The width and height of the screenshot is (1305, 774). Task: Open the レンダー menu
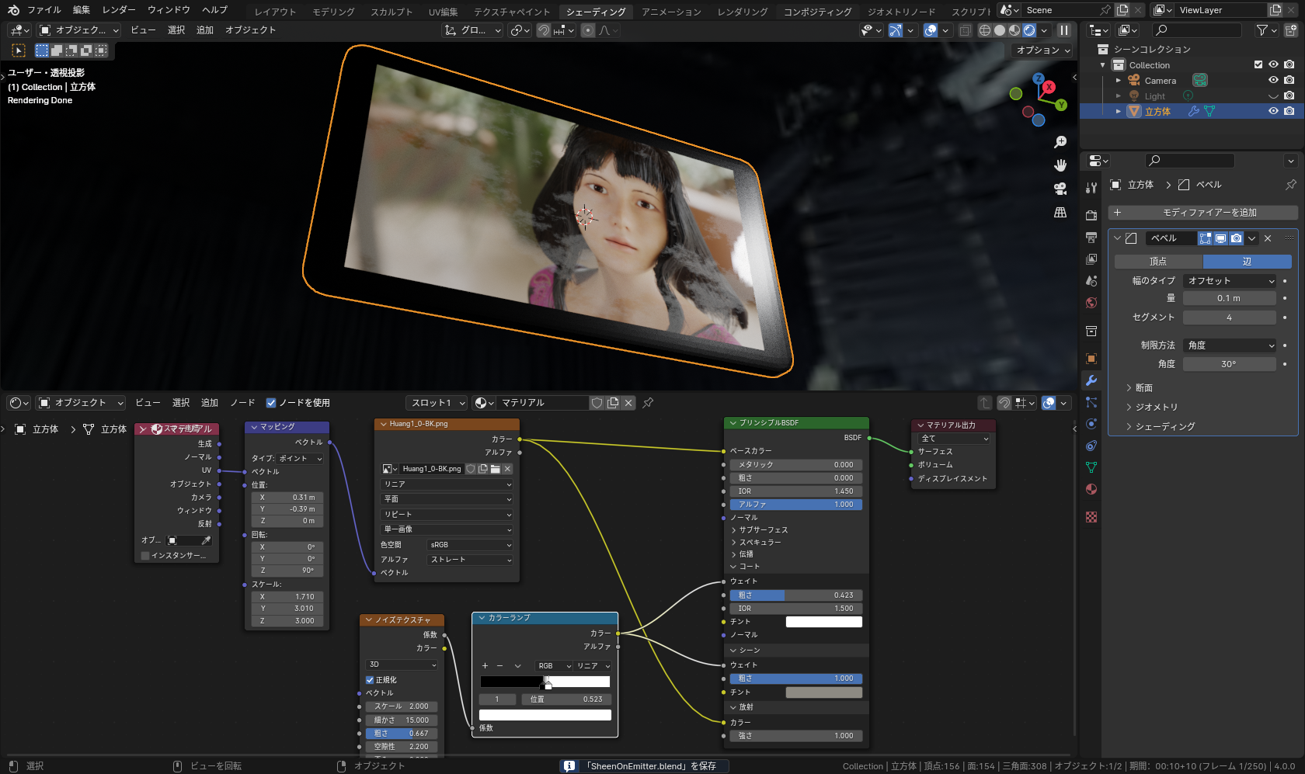[x=119, y=10]
